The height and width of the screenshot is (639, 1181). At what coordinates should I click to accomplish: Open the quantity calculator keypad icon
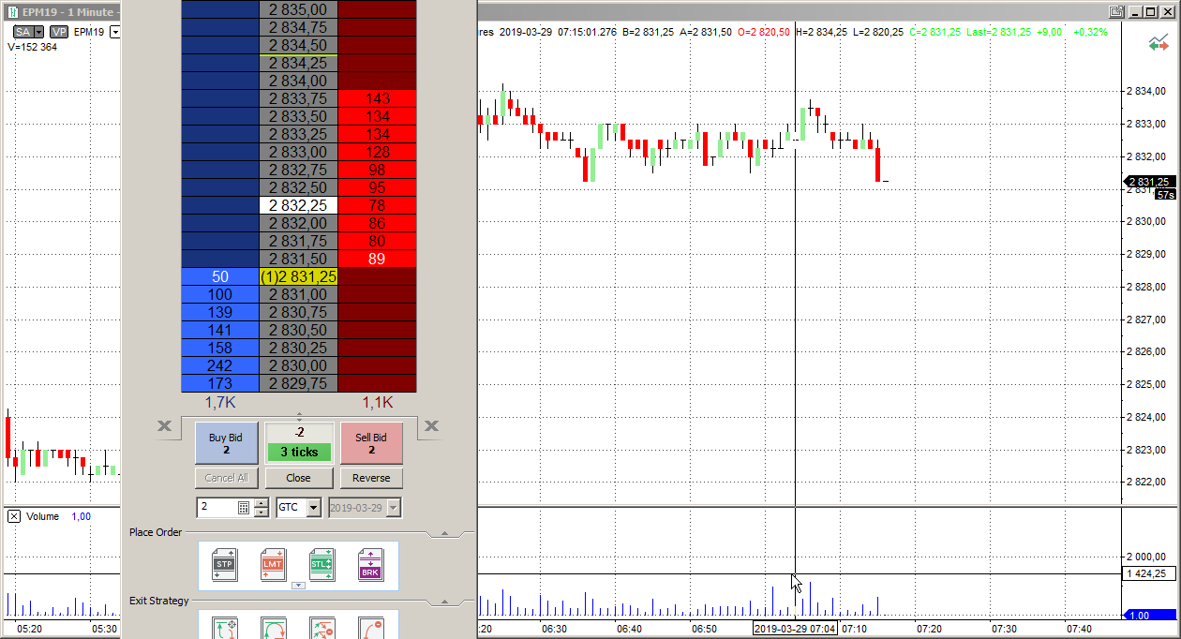pyautogui.click(x=244, y=508)
